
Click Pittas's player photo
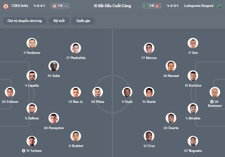tap(97, 92)
